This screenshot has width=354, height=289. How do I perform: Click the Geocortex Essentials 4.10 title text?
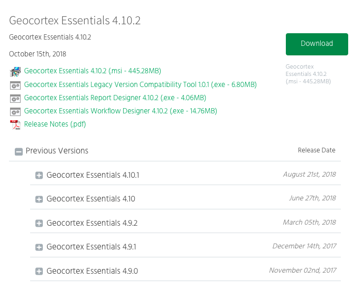[x=91, y=199]
